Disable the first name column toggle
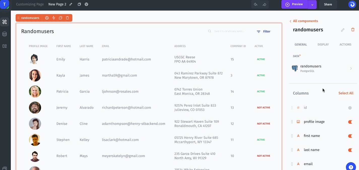 350,136
